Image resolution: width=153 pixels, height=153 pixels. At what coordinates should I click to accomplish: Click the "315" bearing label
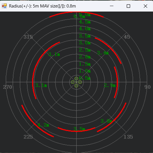coord(28,37)
